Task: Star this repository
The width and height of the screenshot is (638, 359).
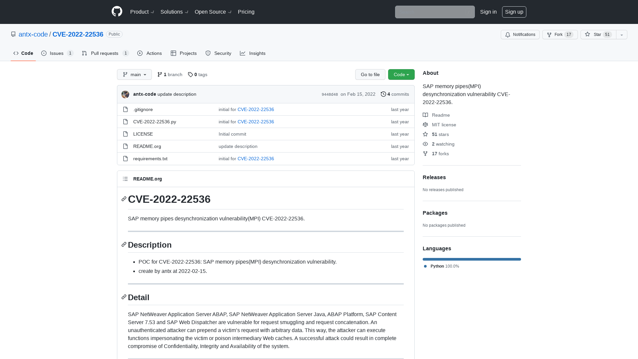Action: tap(598, 35)
